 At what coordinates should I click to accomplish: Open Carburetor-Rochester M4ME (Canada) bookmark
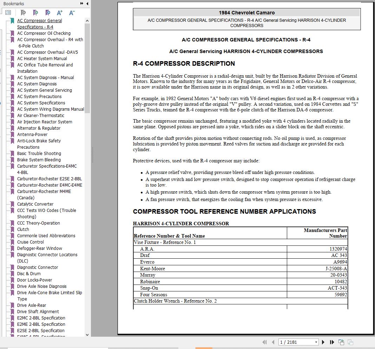tap(44, 195)
